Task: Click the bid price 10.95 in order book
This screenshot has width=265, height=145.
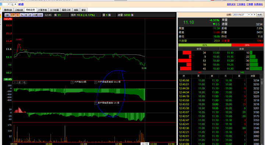Action: pyautogui.click(x=216, y=57)
